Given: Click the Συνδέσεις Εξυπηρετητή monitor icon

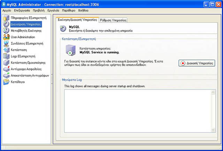Looking at the screenshot, I should (x=6, y=43).
